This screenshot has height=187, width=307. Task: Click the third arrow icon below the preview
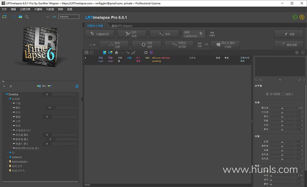coord(50,86)
